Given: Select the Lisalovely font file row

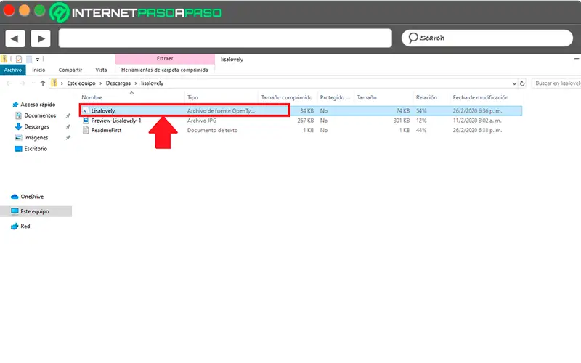Looking at the screenshot, I should [301, 110].
